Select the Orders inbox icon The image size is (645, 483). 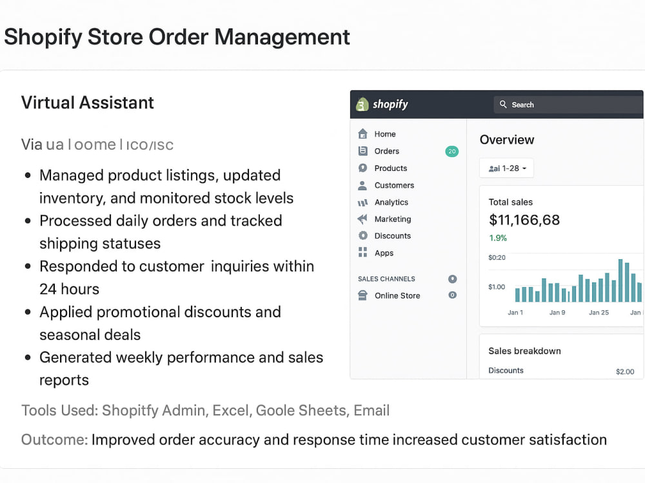(362, 151)
